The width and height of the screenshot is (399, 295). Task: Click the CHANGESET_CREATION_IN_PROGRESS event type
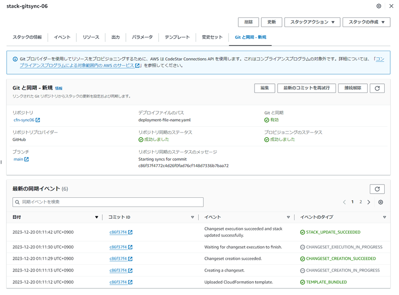point(340,270)
